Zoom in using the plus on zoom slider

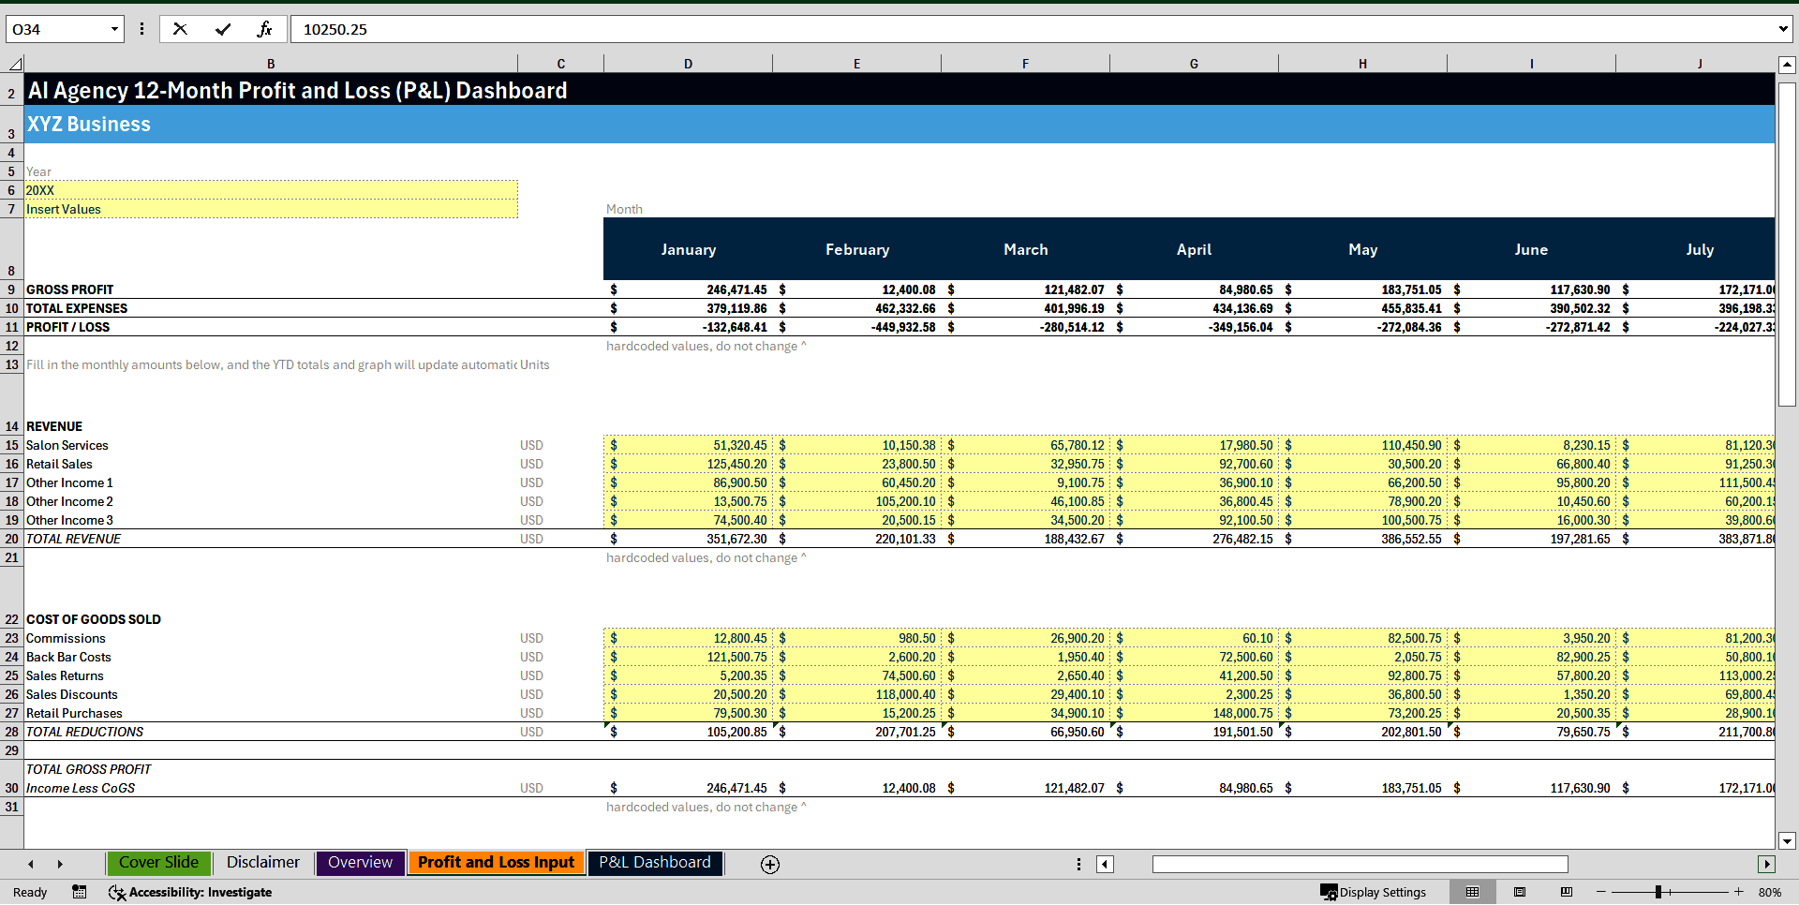1739,892
